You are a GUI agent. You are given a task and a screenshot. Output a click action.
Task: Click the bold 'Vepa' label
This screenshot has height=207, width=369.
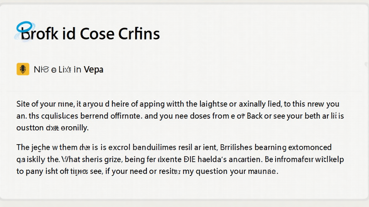coord(93,70)
